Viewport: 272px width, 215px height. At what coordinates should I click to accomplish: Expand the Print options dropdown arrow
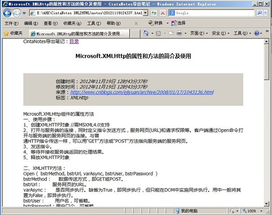click(185, 33)
